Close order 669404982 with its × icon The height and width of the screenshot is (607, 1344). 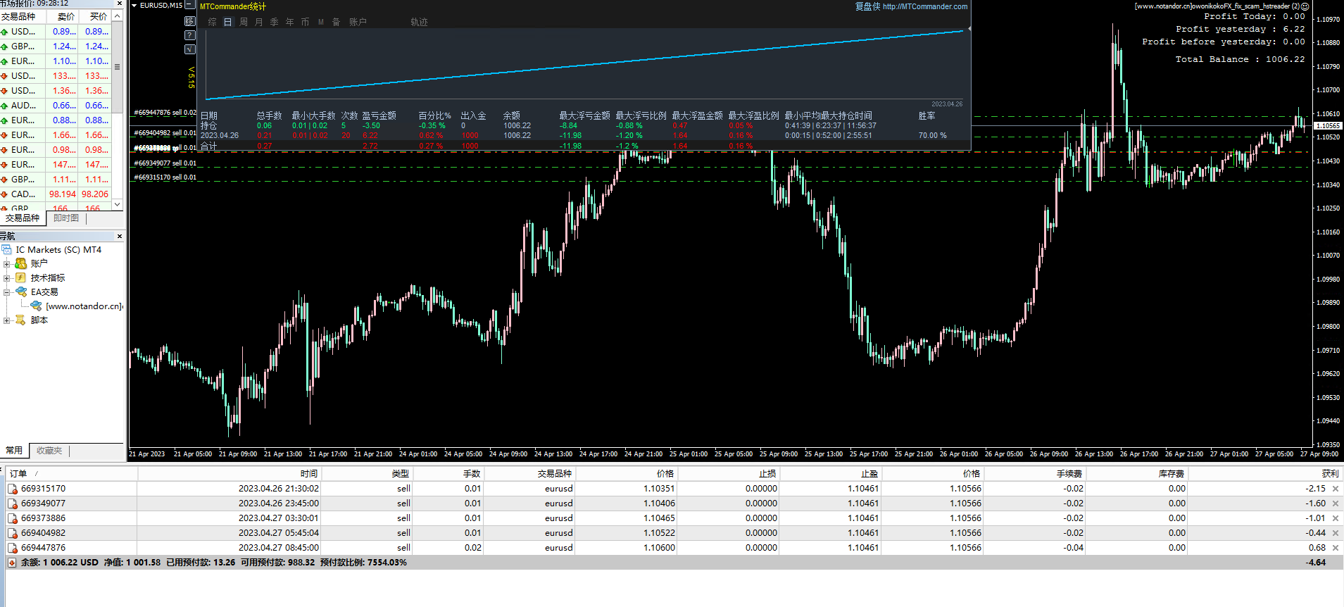tap(1336, 533)
